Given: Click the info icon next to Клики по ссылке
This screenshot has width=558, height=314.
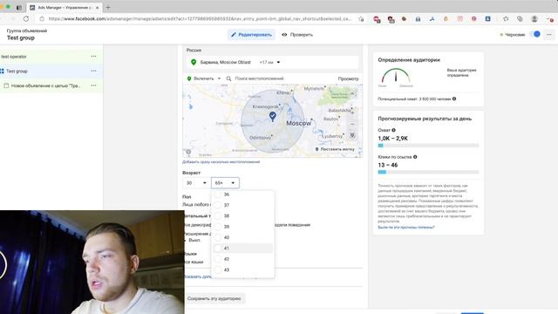Looking at the screenshot, I should pyautogui.click(x=415, y=157).
